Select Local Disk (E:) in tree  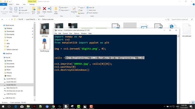11,85
